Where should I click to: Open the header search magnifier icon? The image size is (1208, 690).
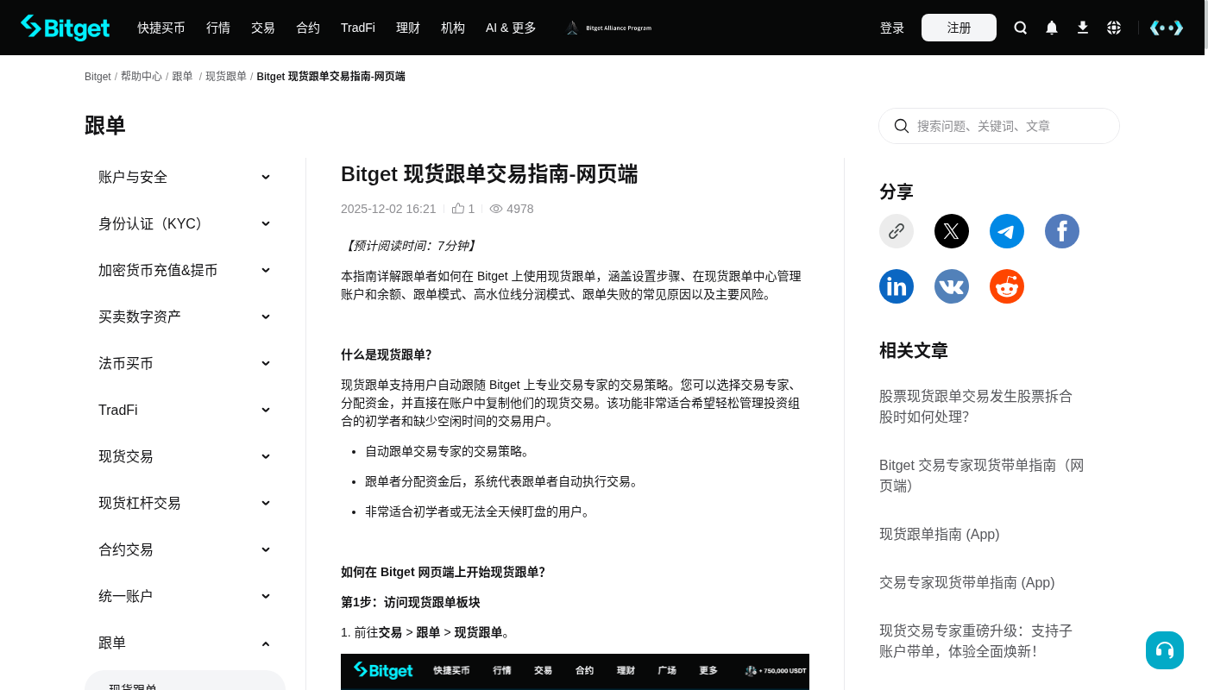1021,28
